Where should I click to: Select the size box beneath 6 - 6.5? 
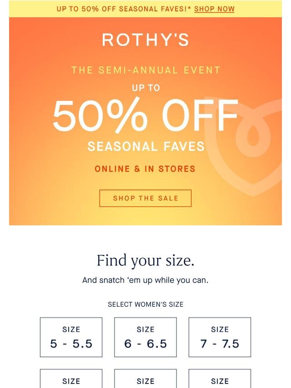pyautogui.click(x=145, y=378)
